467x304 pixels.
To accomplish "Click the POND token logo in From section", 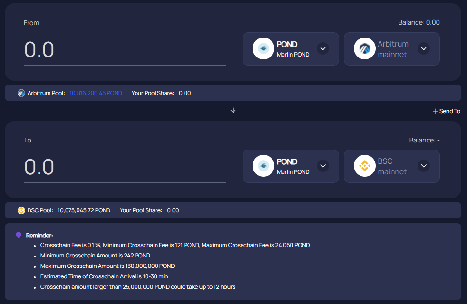I will (x=263, y=48).
